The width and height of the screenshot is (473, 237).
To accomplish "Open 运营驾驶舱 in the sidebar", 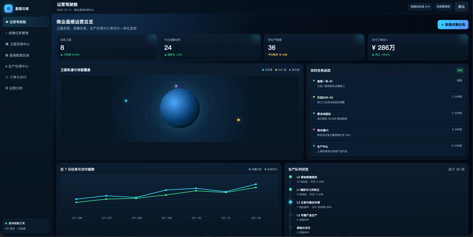I will pos(26,22).
